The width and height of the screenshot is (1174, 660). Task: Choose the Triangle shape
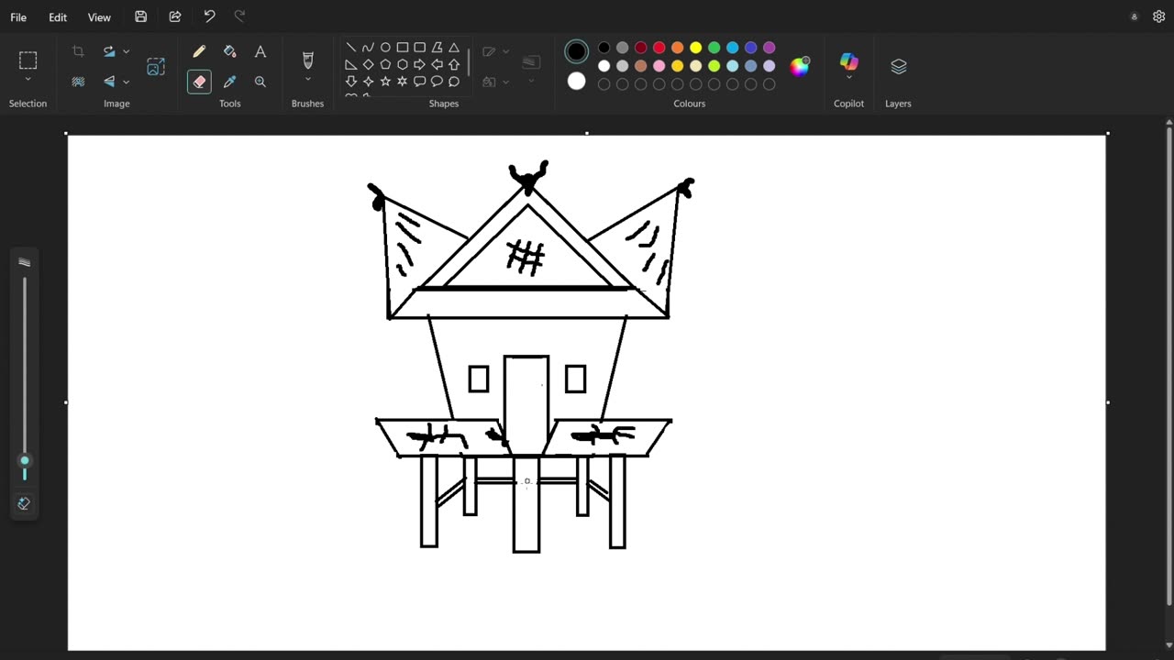[454, 48]
